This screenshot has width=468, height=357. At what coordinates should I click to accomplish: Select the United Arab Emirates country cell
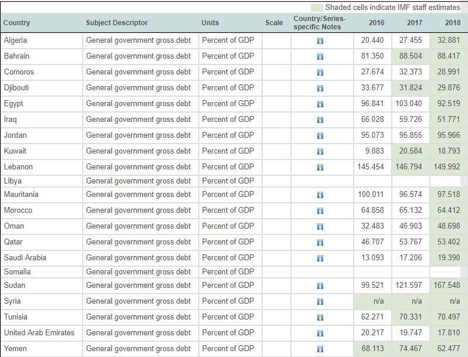point(39,332)
